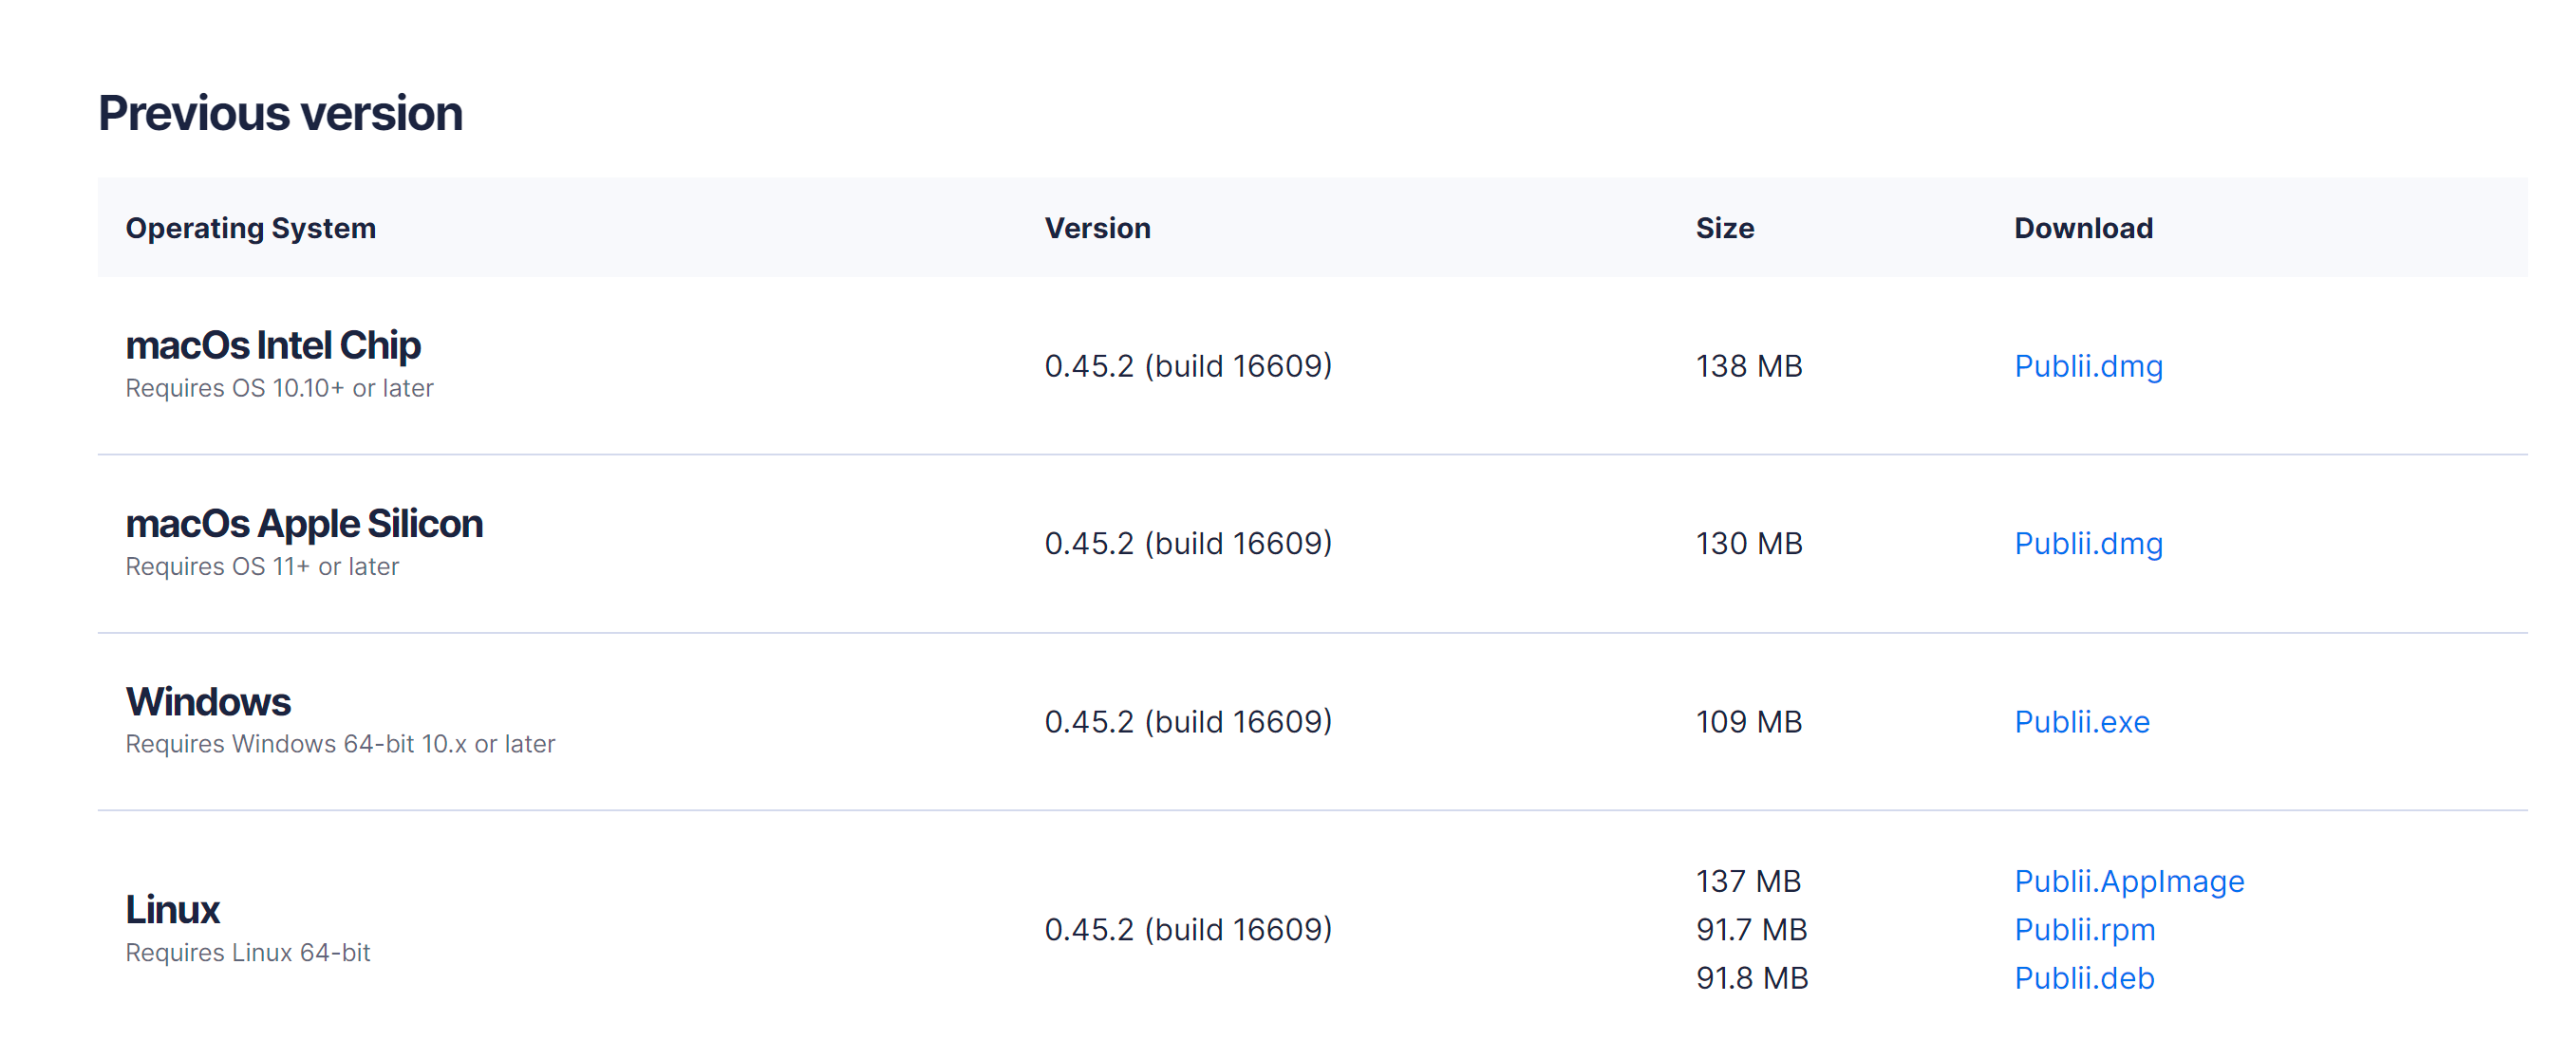Click the Download column header
The image size is (2569, 1039).
pos(2082,229)
